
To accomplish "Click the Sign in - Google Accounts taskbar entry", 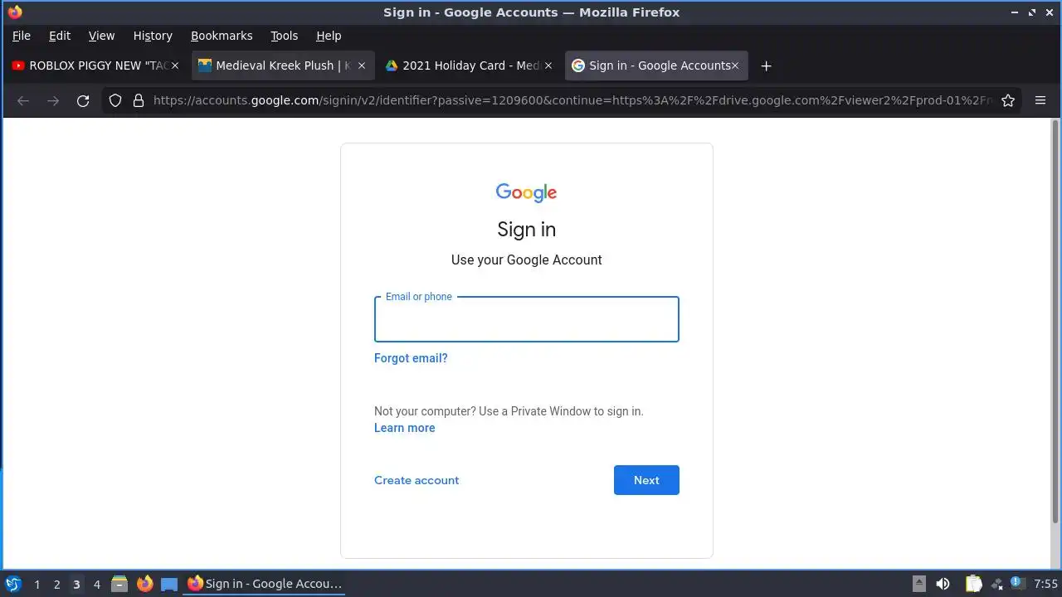I will (x=265, y=584).
